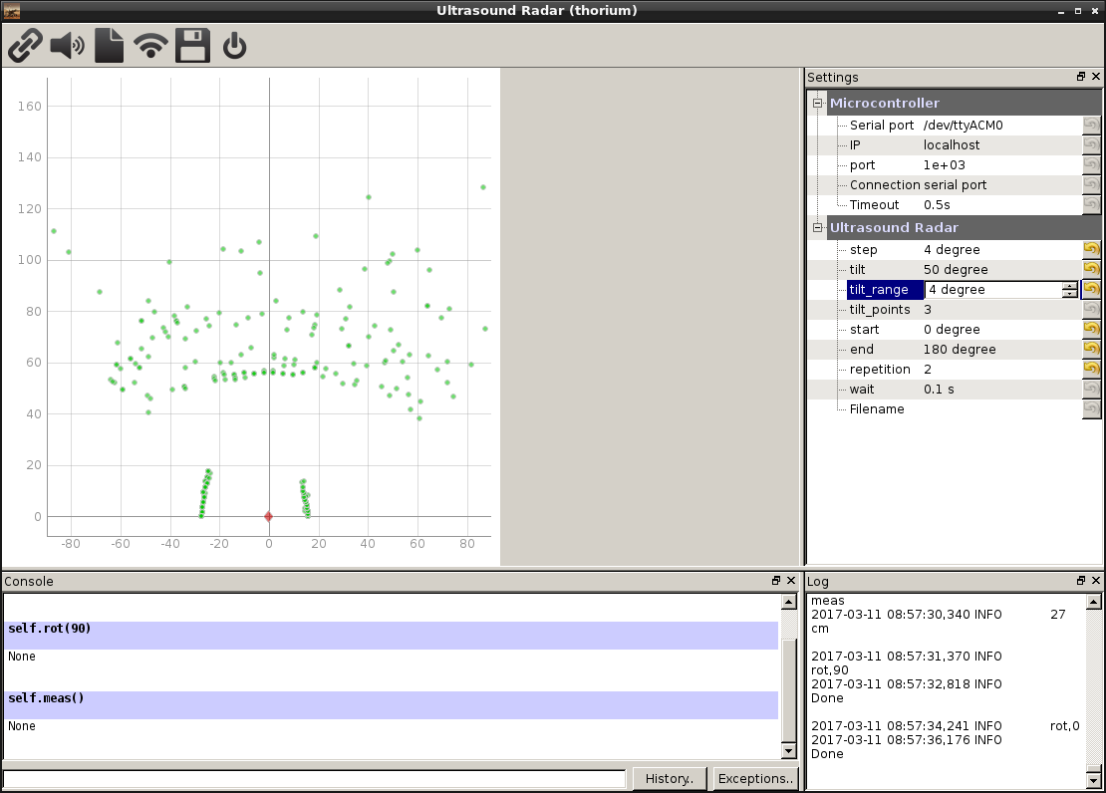Increase tilt_range using the spinner up arrow
This screenshot has height=793, width=1106.
click(1069, 286)
